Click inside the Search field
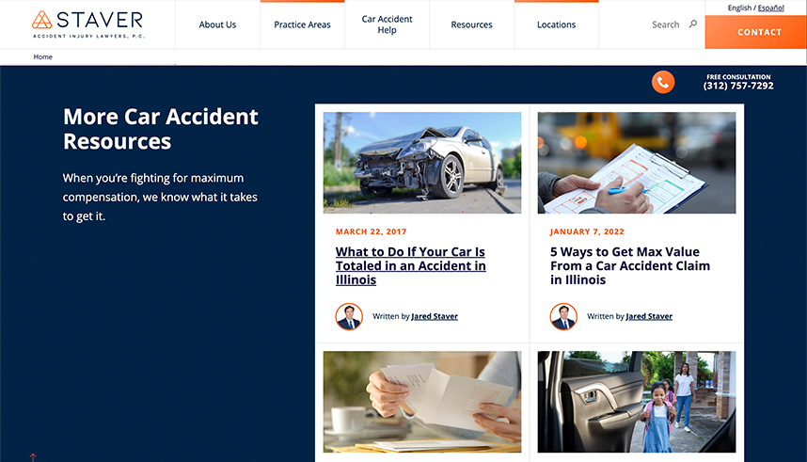 click(x=666, y=24)
